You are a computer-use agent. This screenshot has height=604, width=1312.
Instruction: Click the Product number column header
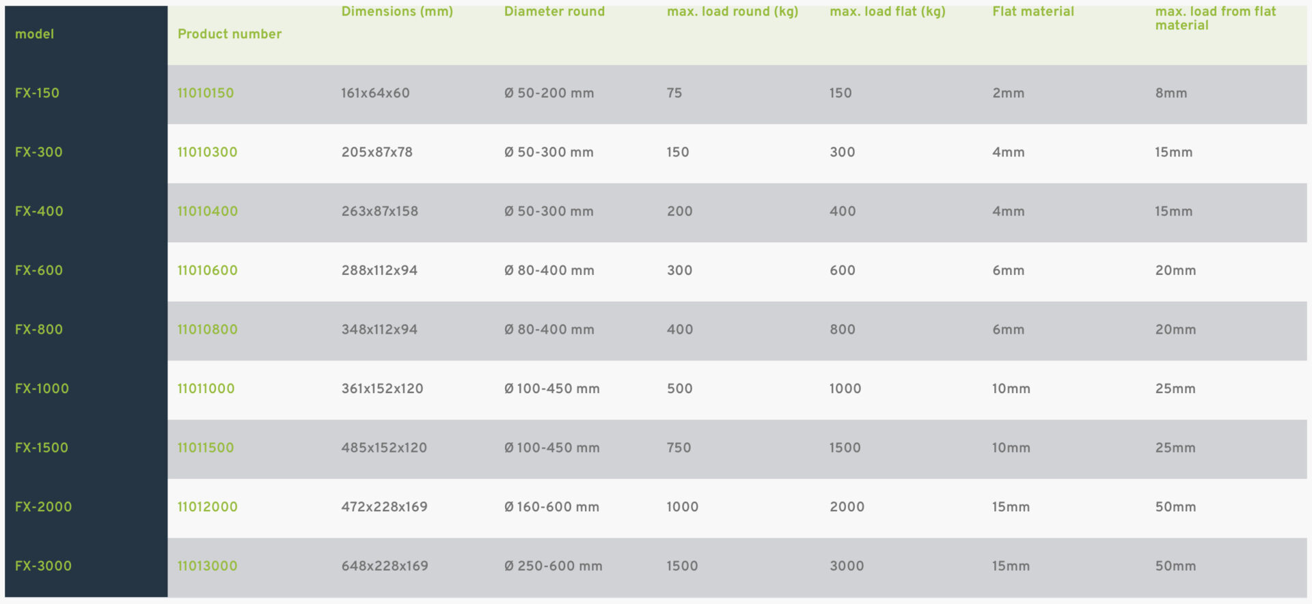(229, 34)
